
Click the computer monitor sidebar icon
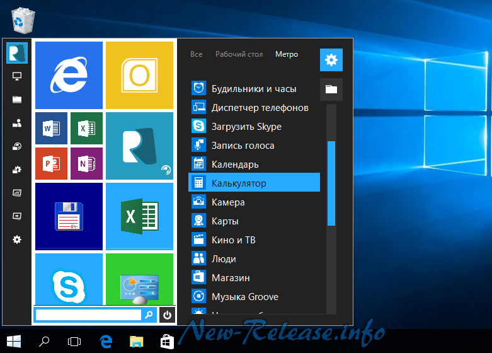pos(17,76)
